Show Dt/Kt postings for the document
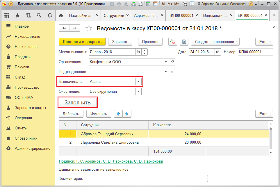The image size is (280, 187). (173, 42)
